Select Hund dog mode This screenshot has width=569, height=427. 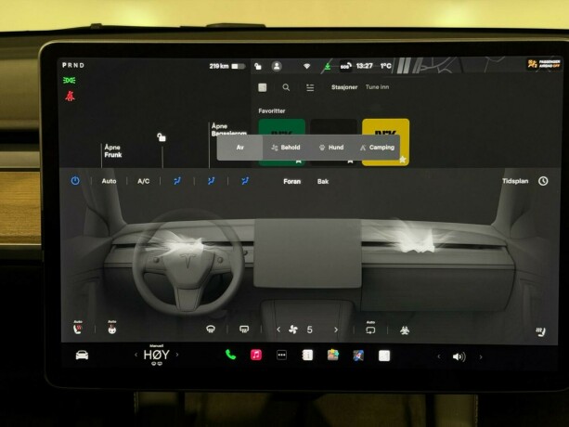pyautogui.click(x=331, y=148)
